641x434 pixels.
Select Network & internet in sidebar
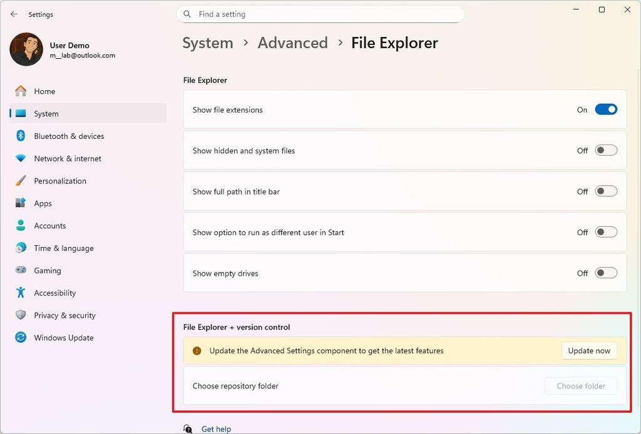pyautogui.click(x=68, y=158)
